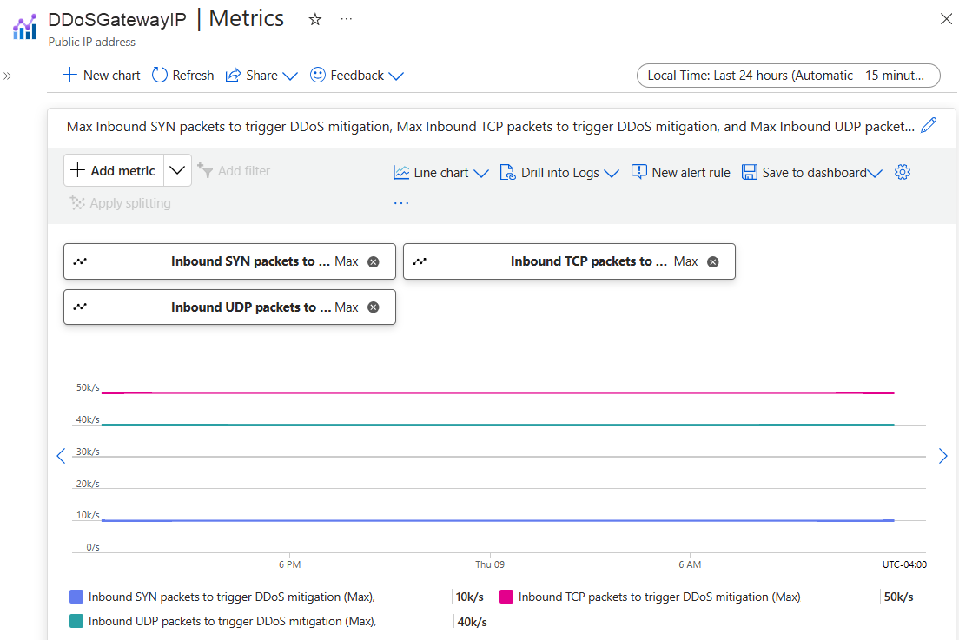
Task: Click the New chart button
Action: coord(102,76)
